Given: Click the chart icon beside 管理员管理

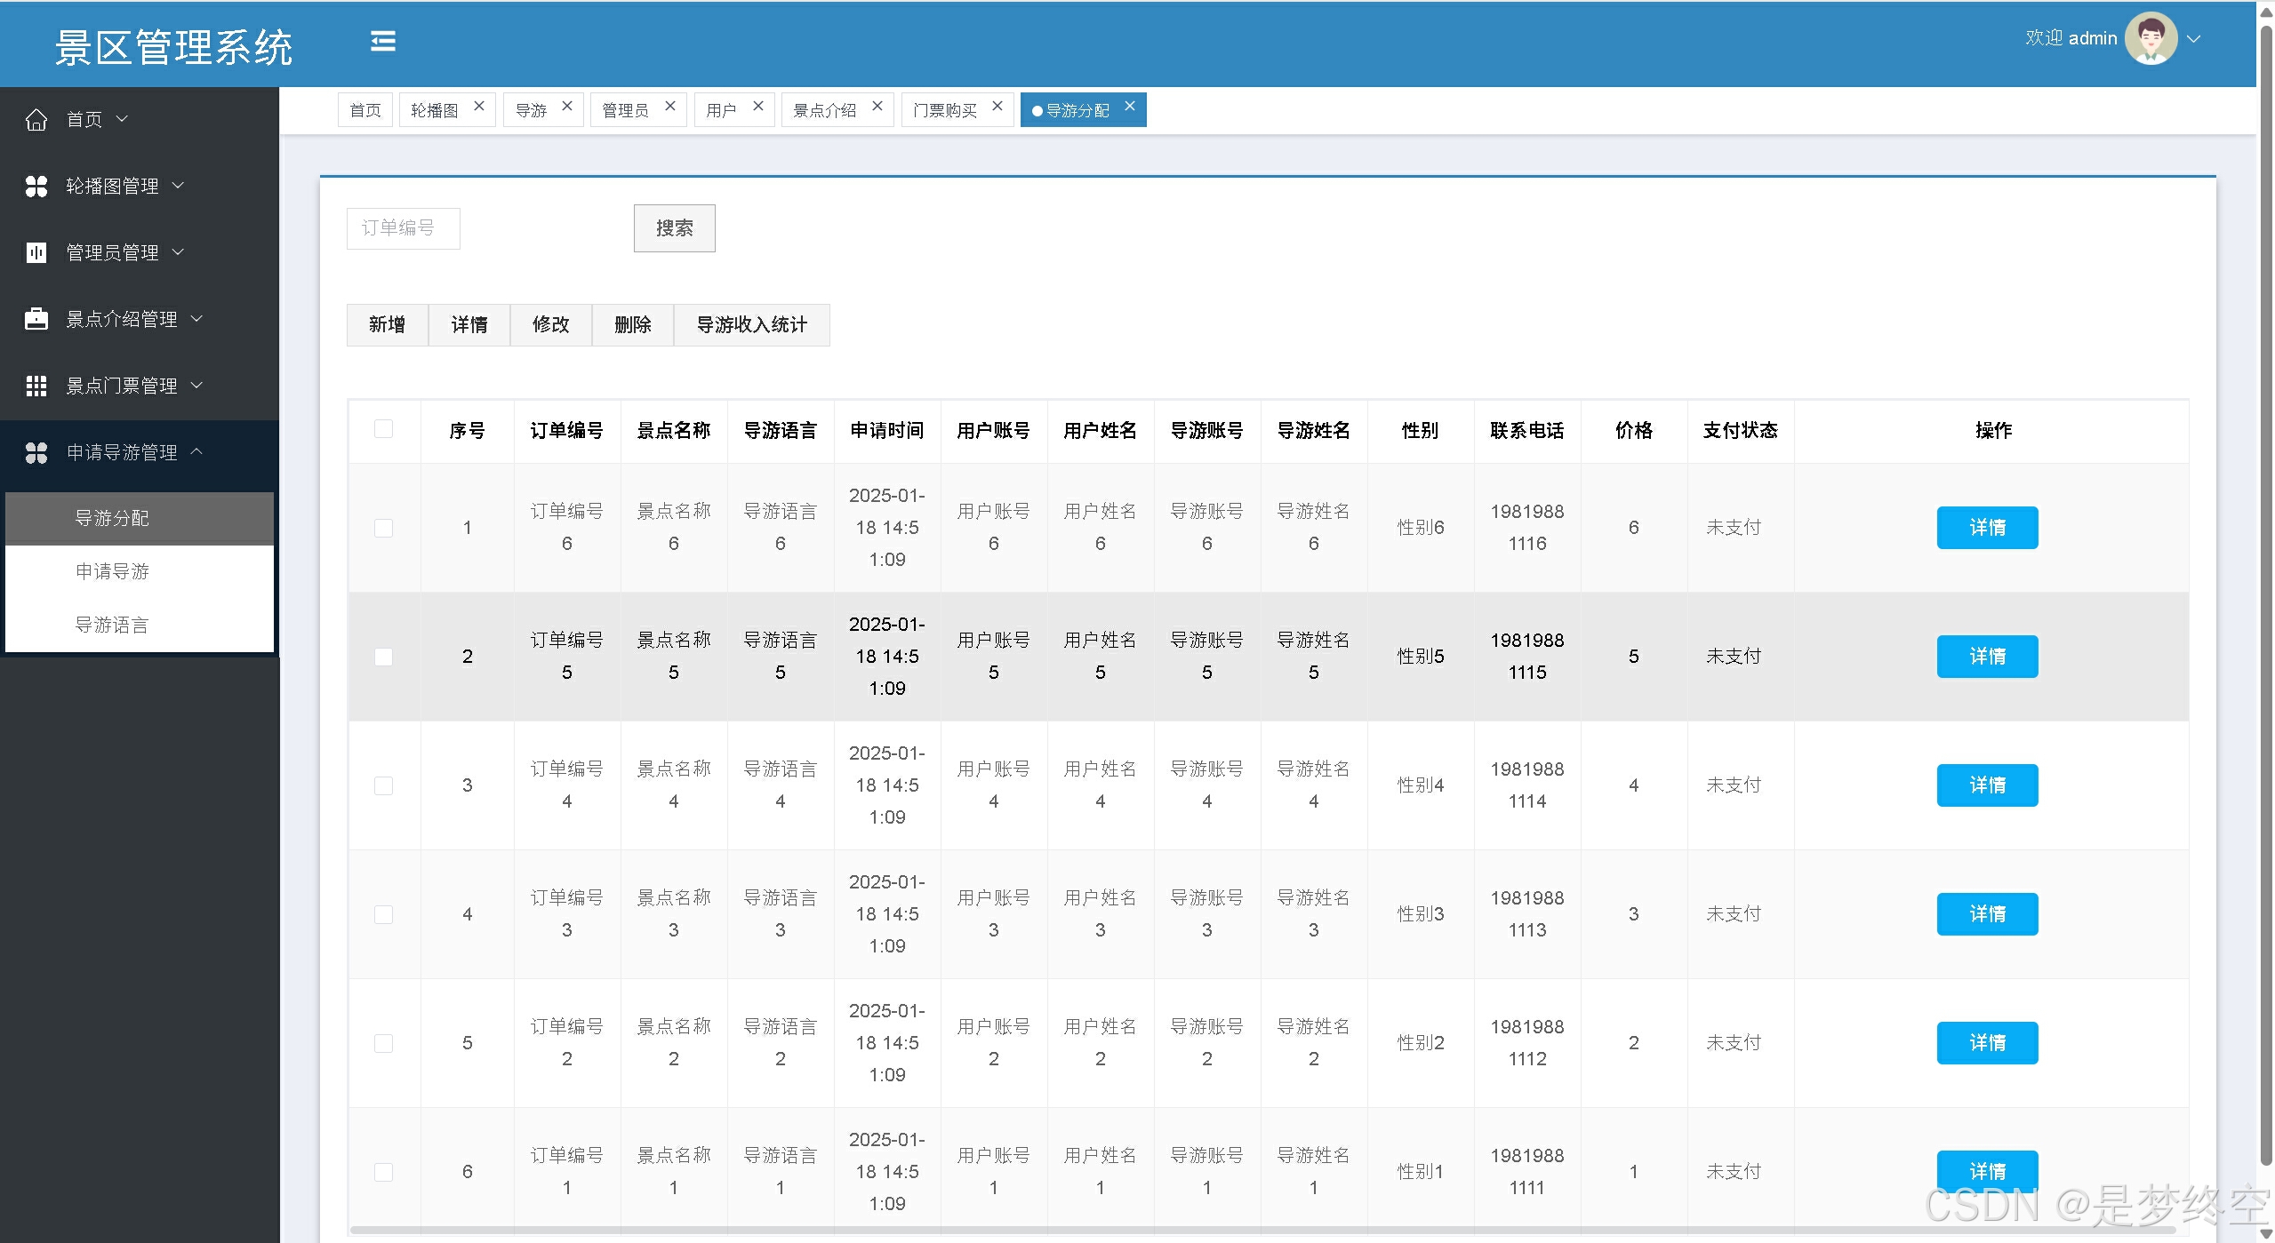Looking at the screenshot, I should (x=36, y=252).
